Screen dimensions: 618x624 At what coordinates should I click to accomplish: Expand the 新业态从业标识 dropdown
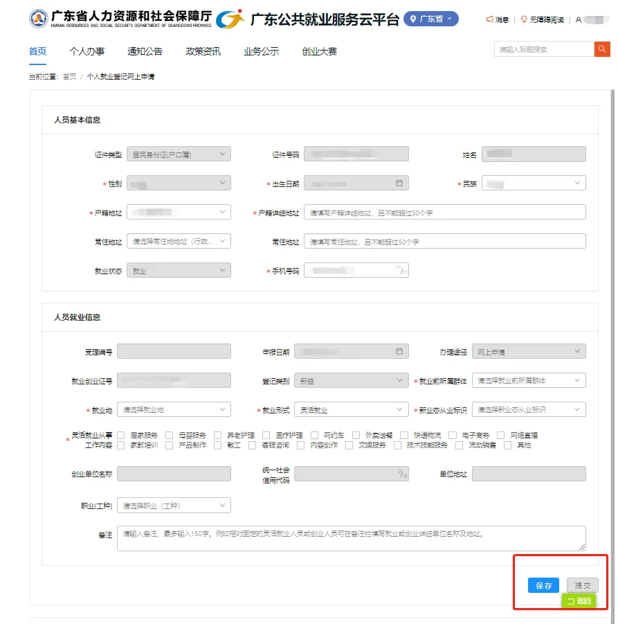click(x=529, y=409)
